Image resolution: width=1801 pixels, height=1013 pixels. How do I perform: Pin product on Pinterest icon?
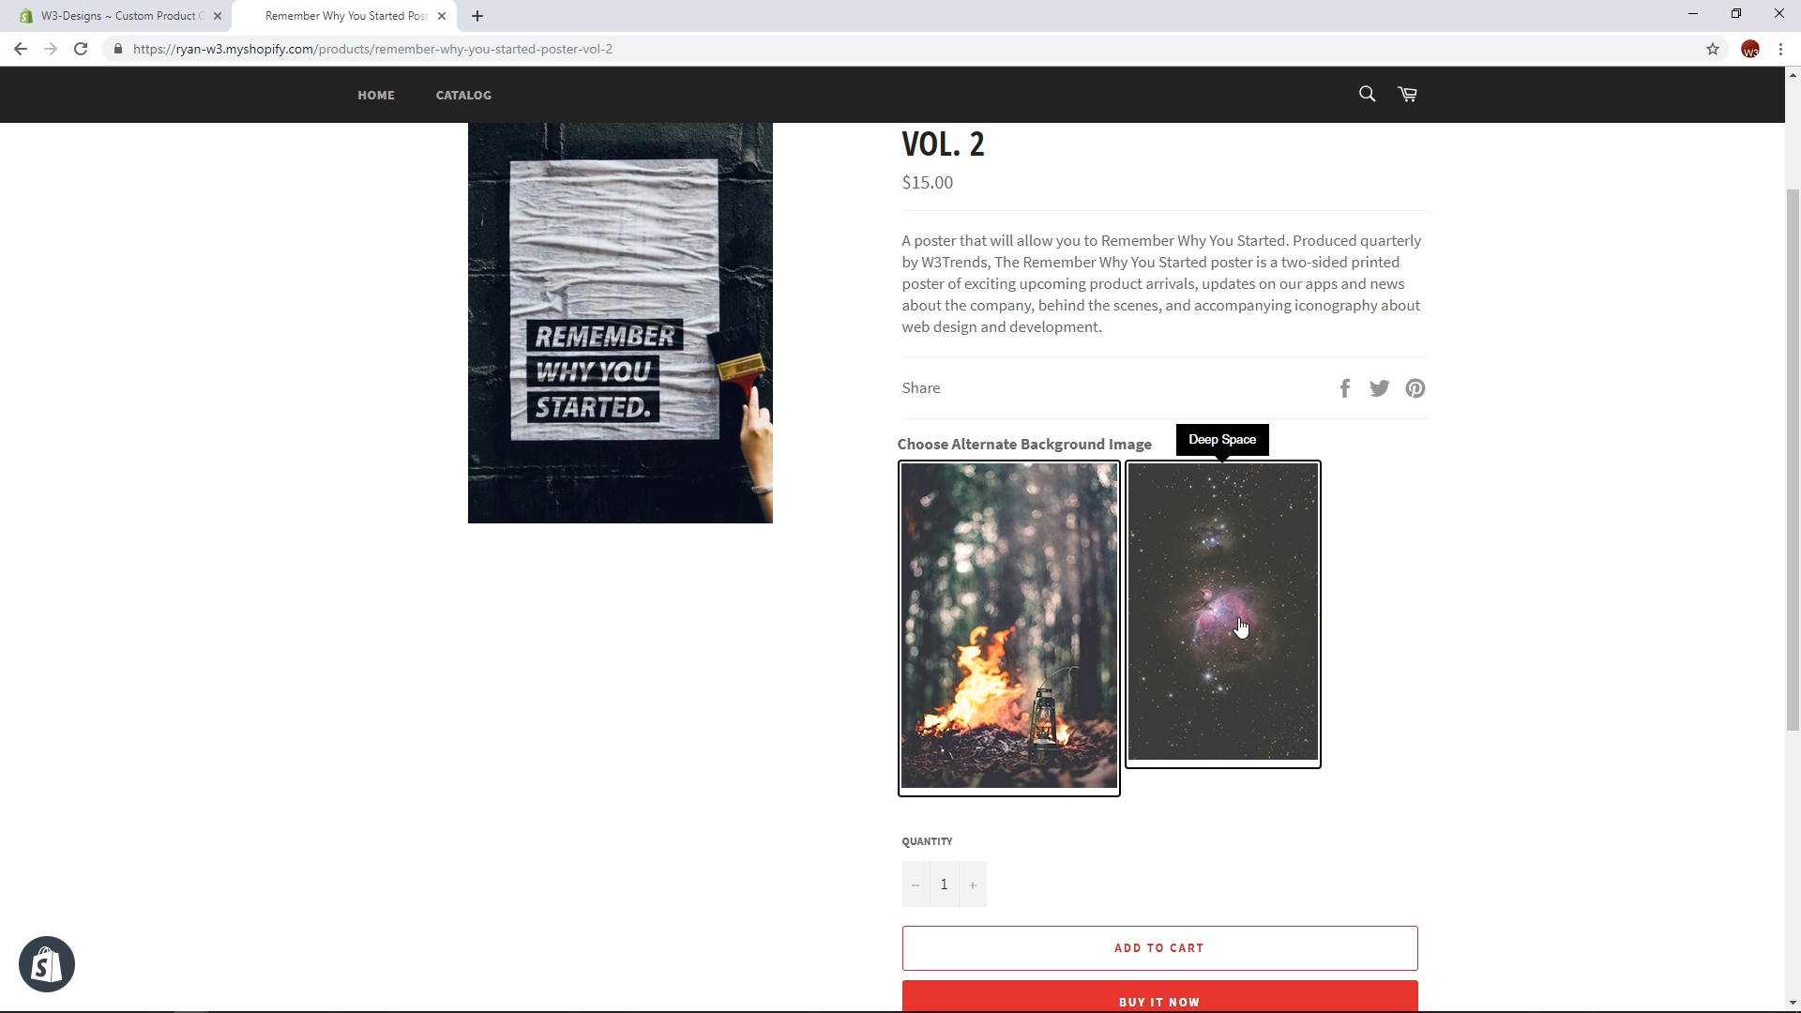1415,388
